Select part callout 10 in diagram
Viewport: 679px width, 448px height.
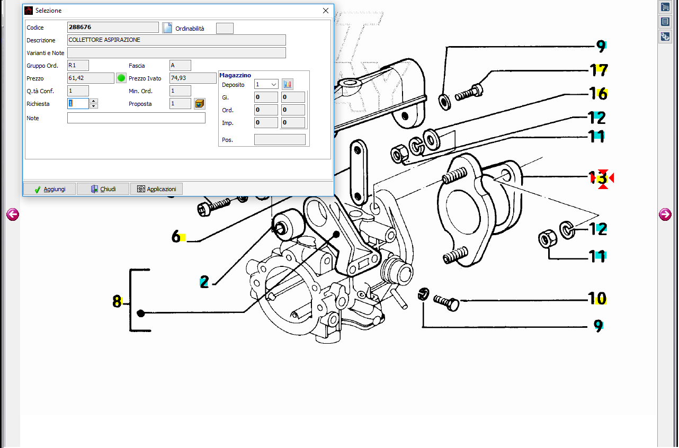[x=597, y=299]
